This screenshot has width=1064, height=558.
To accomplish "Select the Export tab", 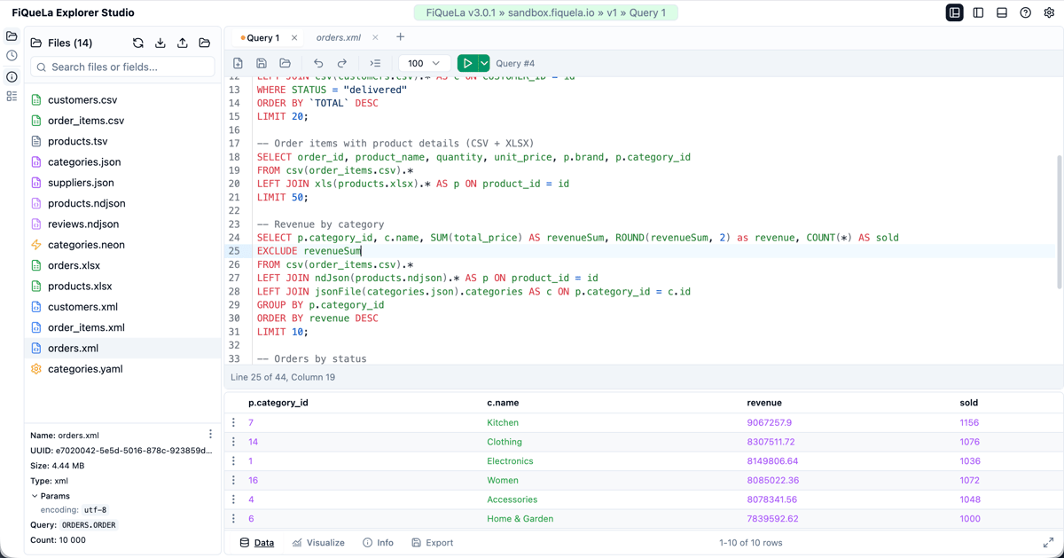I will coord(433,543).
